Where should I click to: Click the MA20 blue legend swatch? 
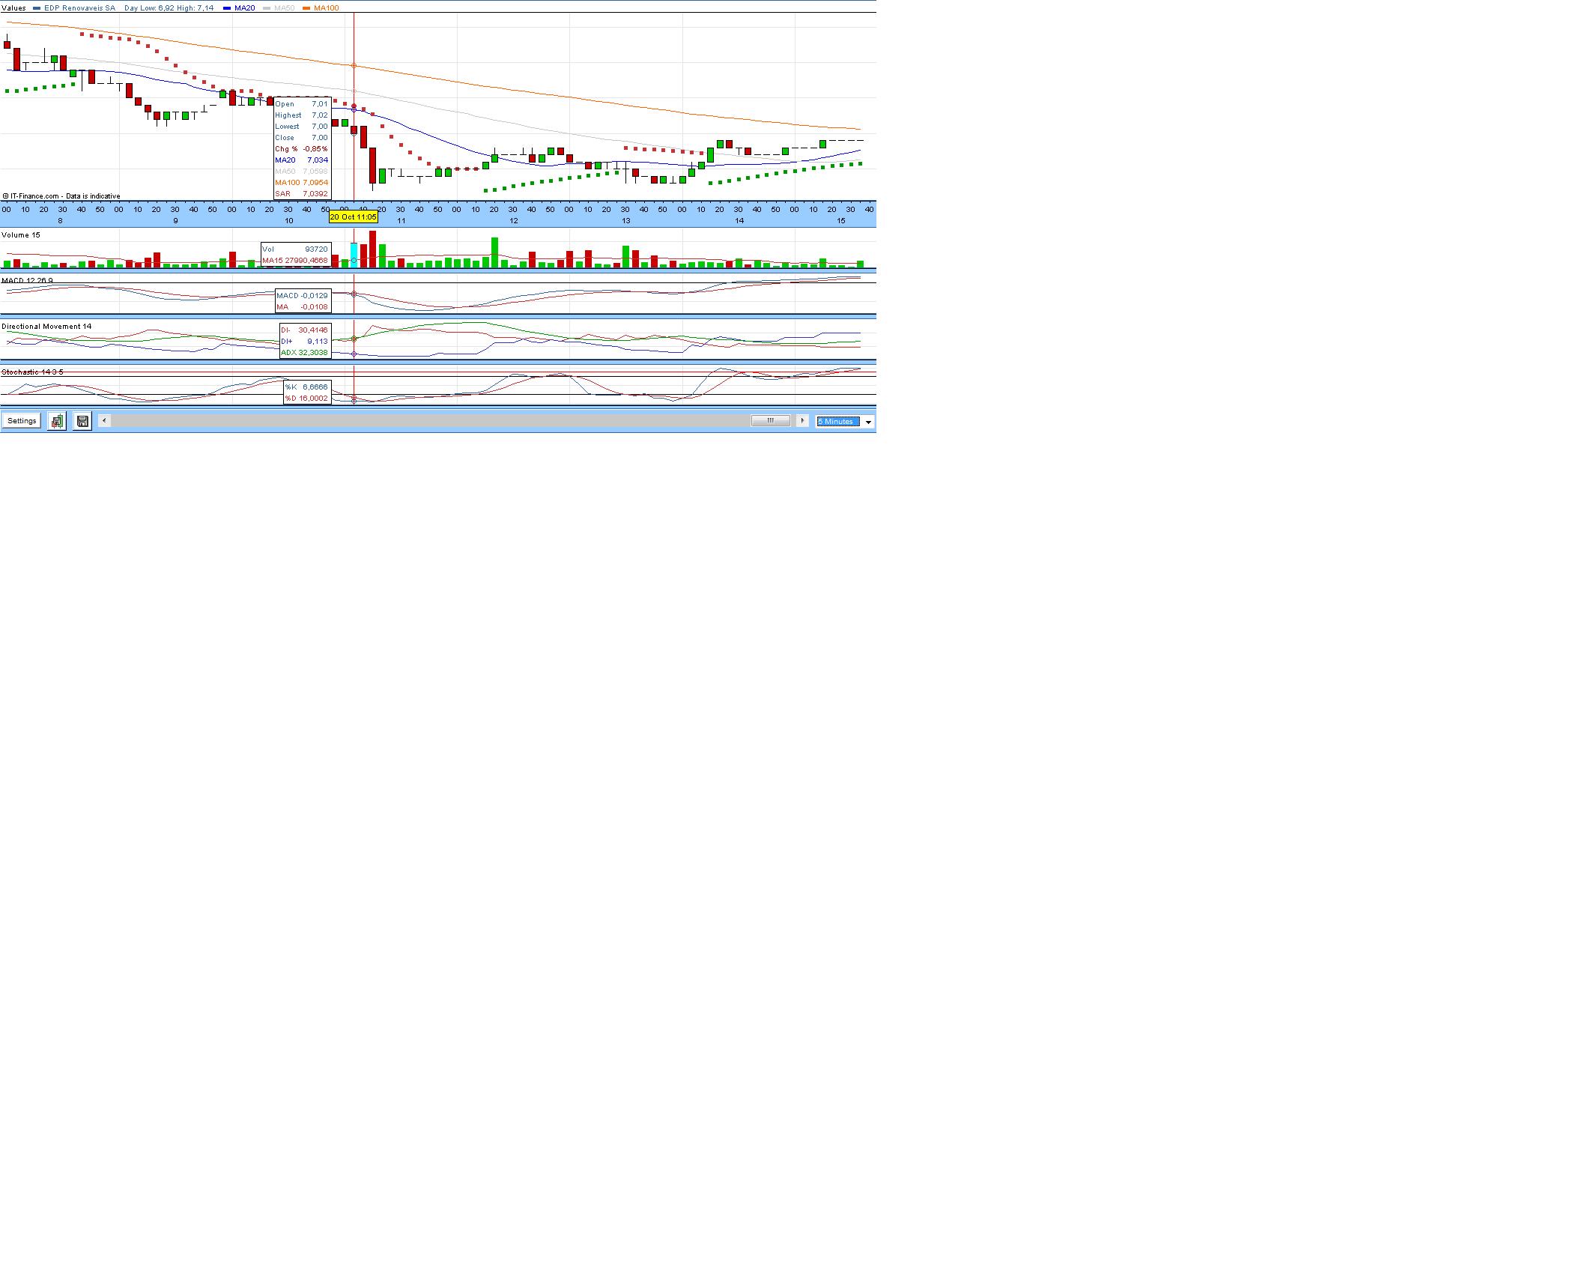point(227,8)
